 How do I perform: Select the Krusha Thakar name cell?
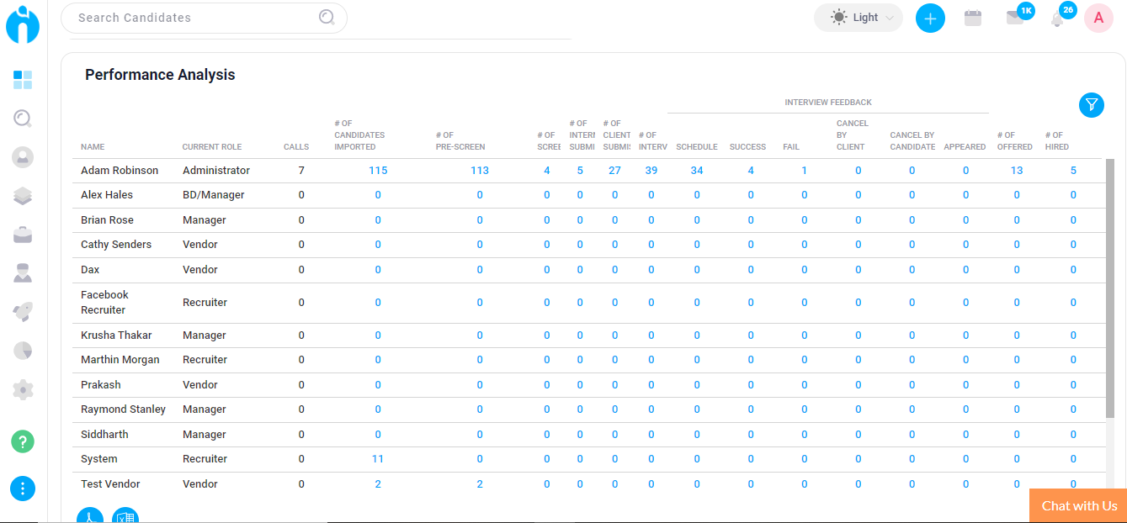coord(116,335)
